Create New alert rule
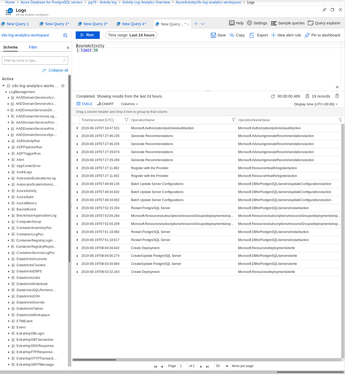Screen dimensions: 345x374 tap(286, 35)
